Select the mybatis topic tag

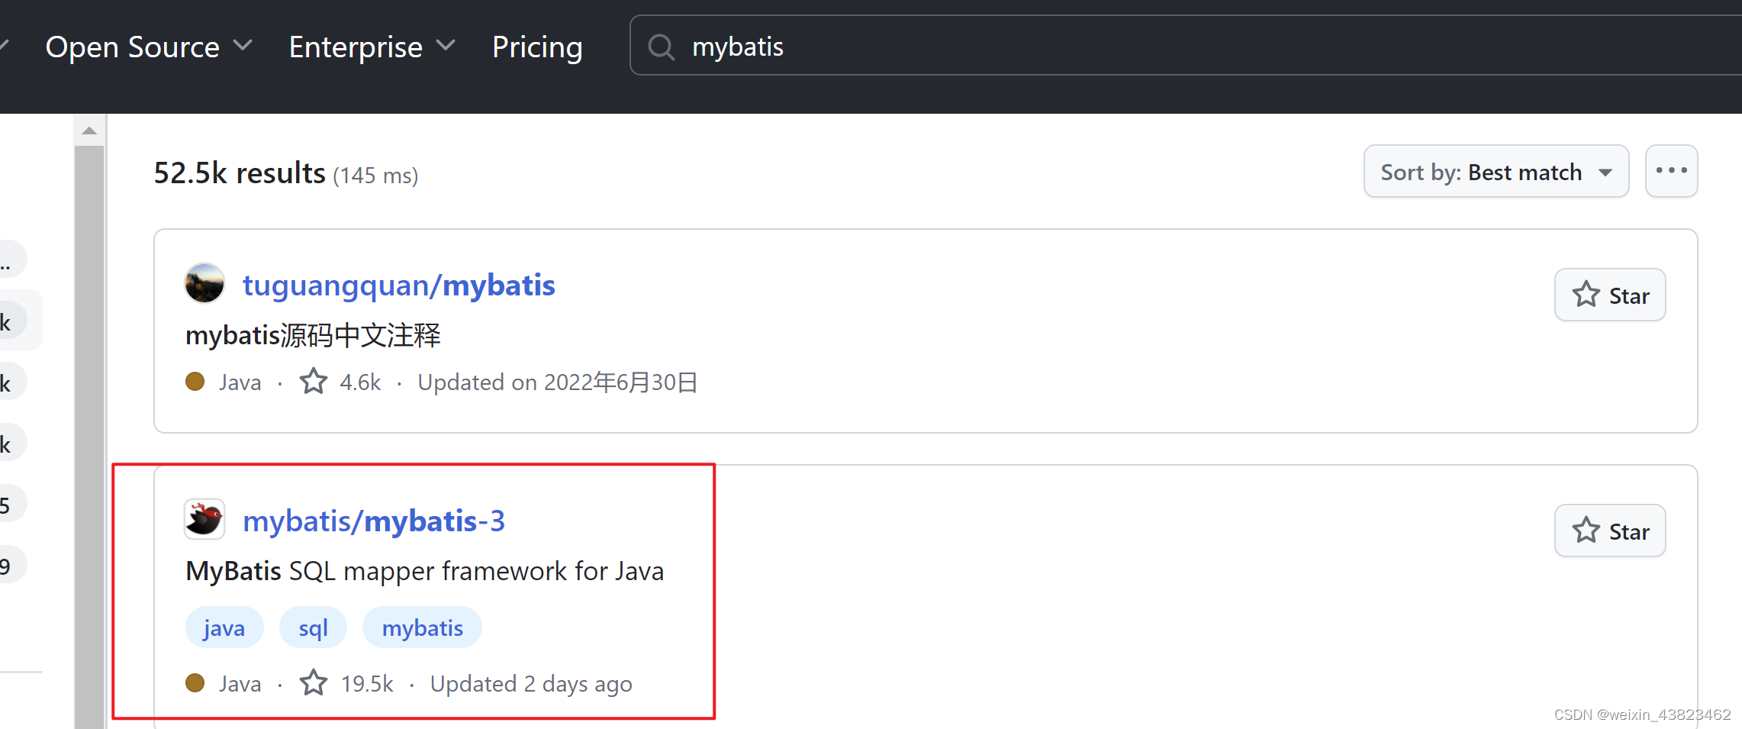tap(422, 627)
